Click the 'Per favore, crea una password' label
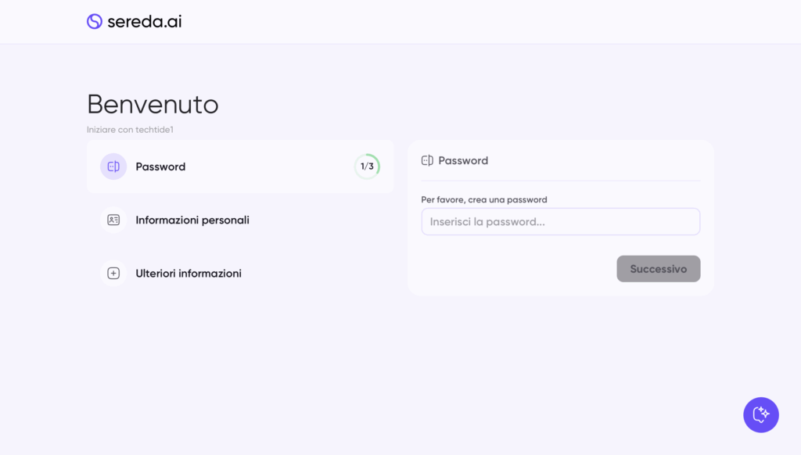801x455 pixels. pyautogui.click(x=484, y=200)
